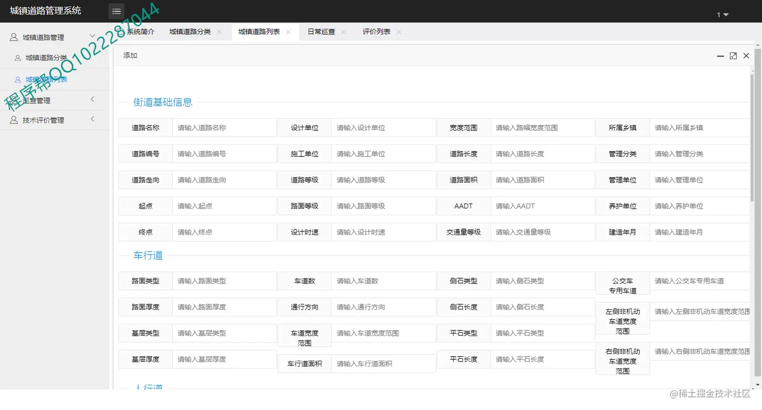Switch to the 系统简介 tab
Screen dimensions: 762x410
pyautogui.click(x=140, y=32)
